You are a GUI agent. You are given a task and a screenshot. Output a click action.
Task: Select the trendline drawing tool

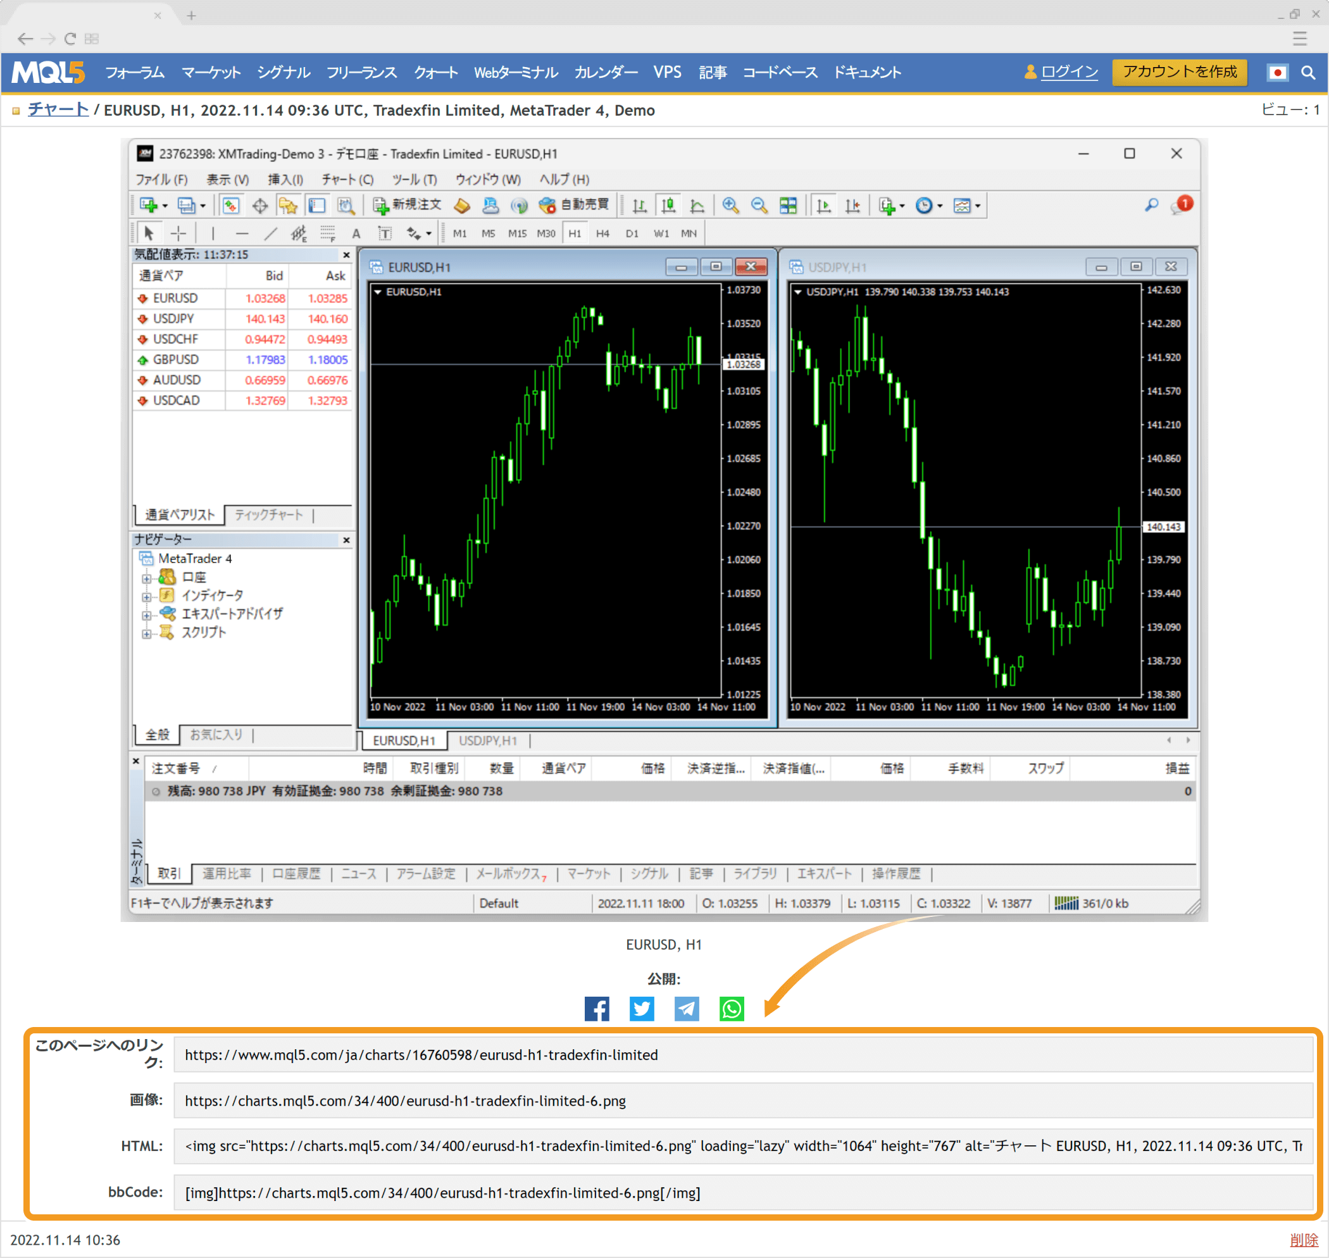(x=270, y=234)
